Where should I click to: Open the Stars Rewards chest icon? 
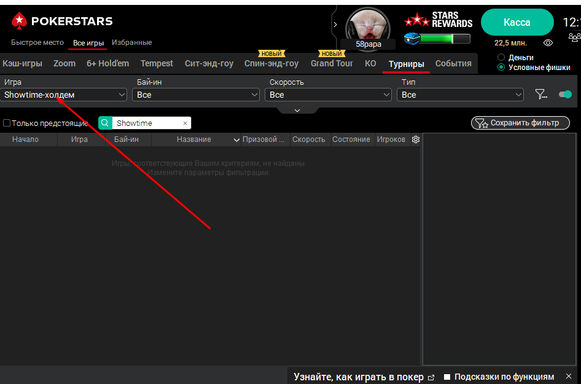click(411, 39)
